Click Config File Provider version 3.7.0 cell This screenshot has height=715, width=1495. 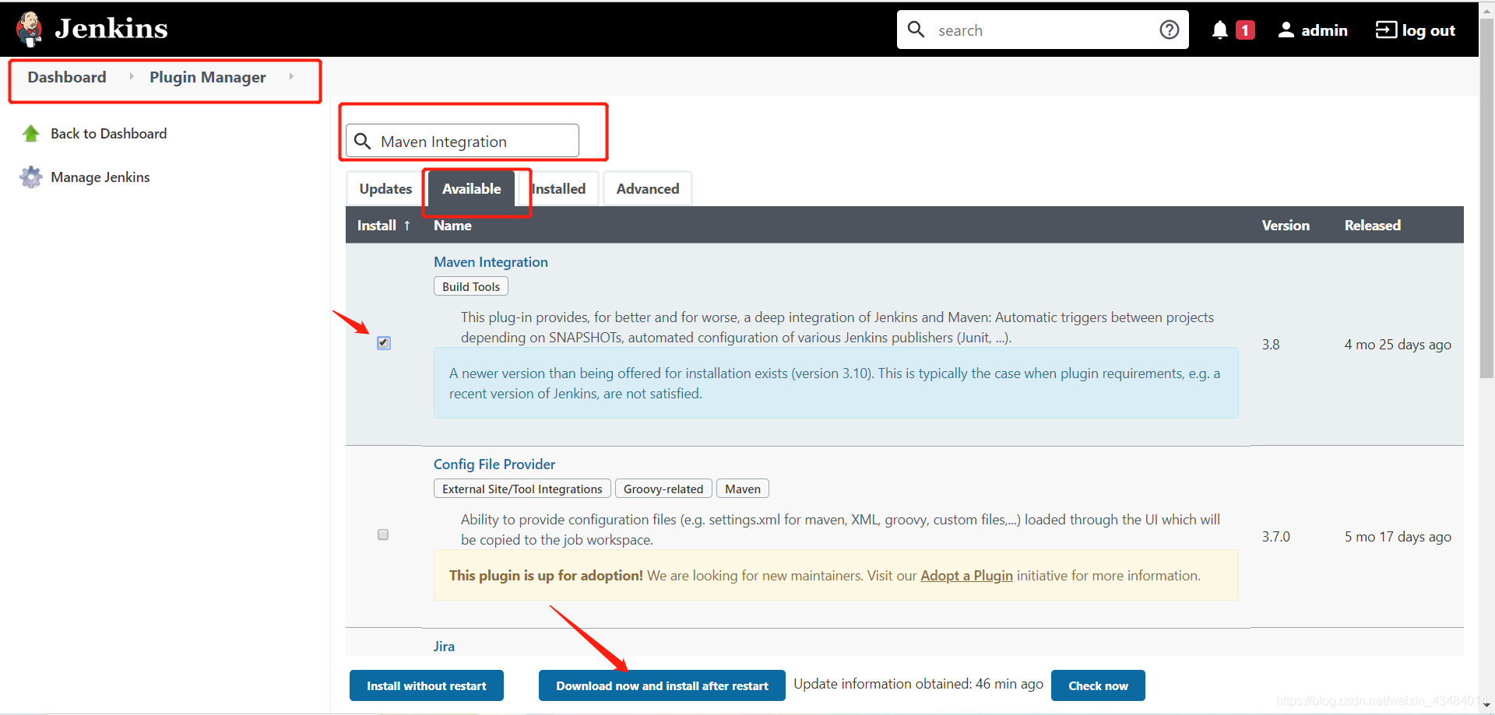point(1276,537)
